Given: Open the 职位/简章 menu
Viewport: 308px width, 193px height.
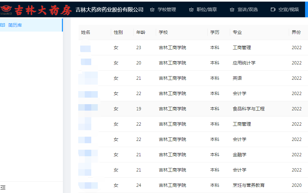Looking at the screenshot, I should click(207, 10).
